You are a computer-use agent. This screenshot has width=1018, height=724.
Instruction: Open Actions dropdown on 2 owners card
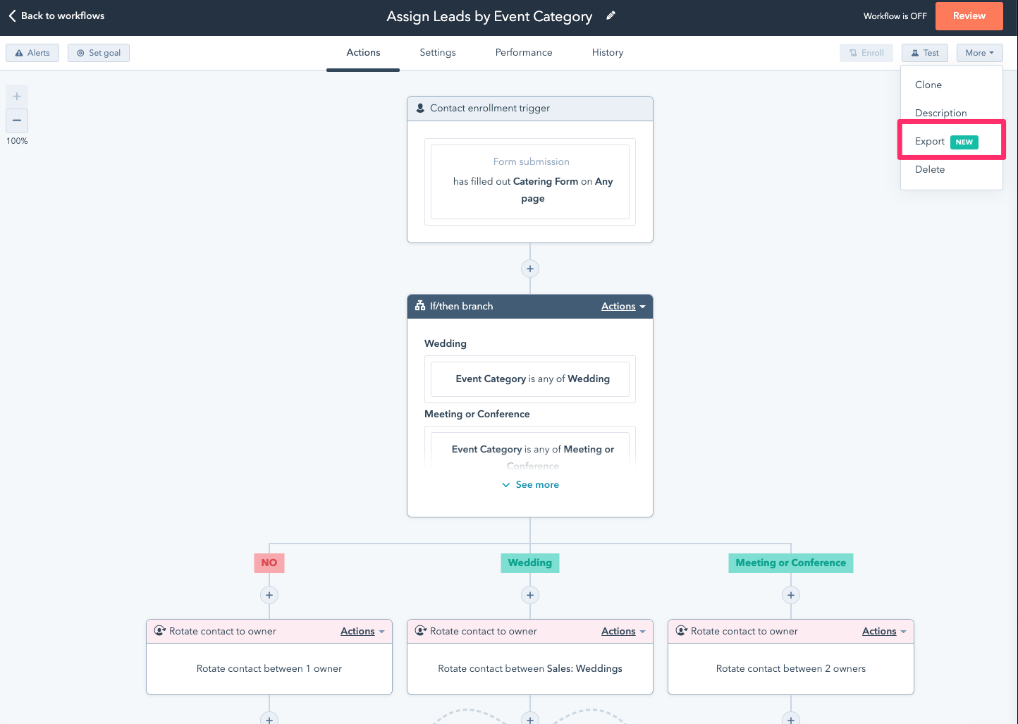tap(883, 632)
